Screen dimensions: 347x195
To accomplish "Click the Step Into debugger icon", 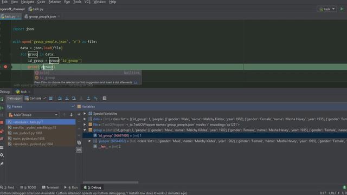I will pos(67,99).
